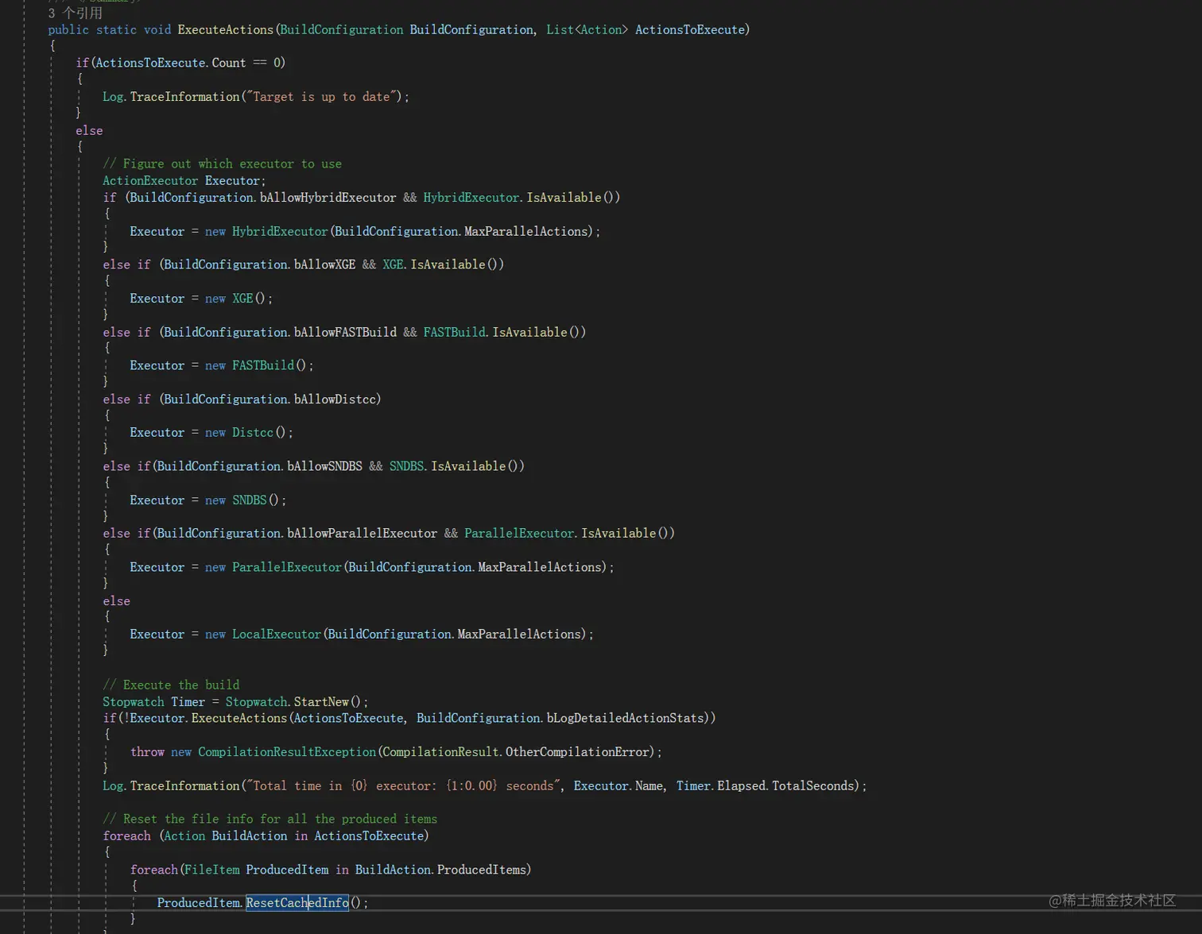1202x934 pixels.
Task: Click 'BuildAction.ProducedItems' in the inner foreach
Action: click(x=440, y=870)
